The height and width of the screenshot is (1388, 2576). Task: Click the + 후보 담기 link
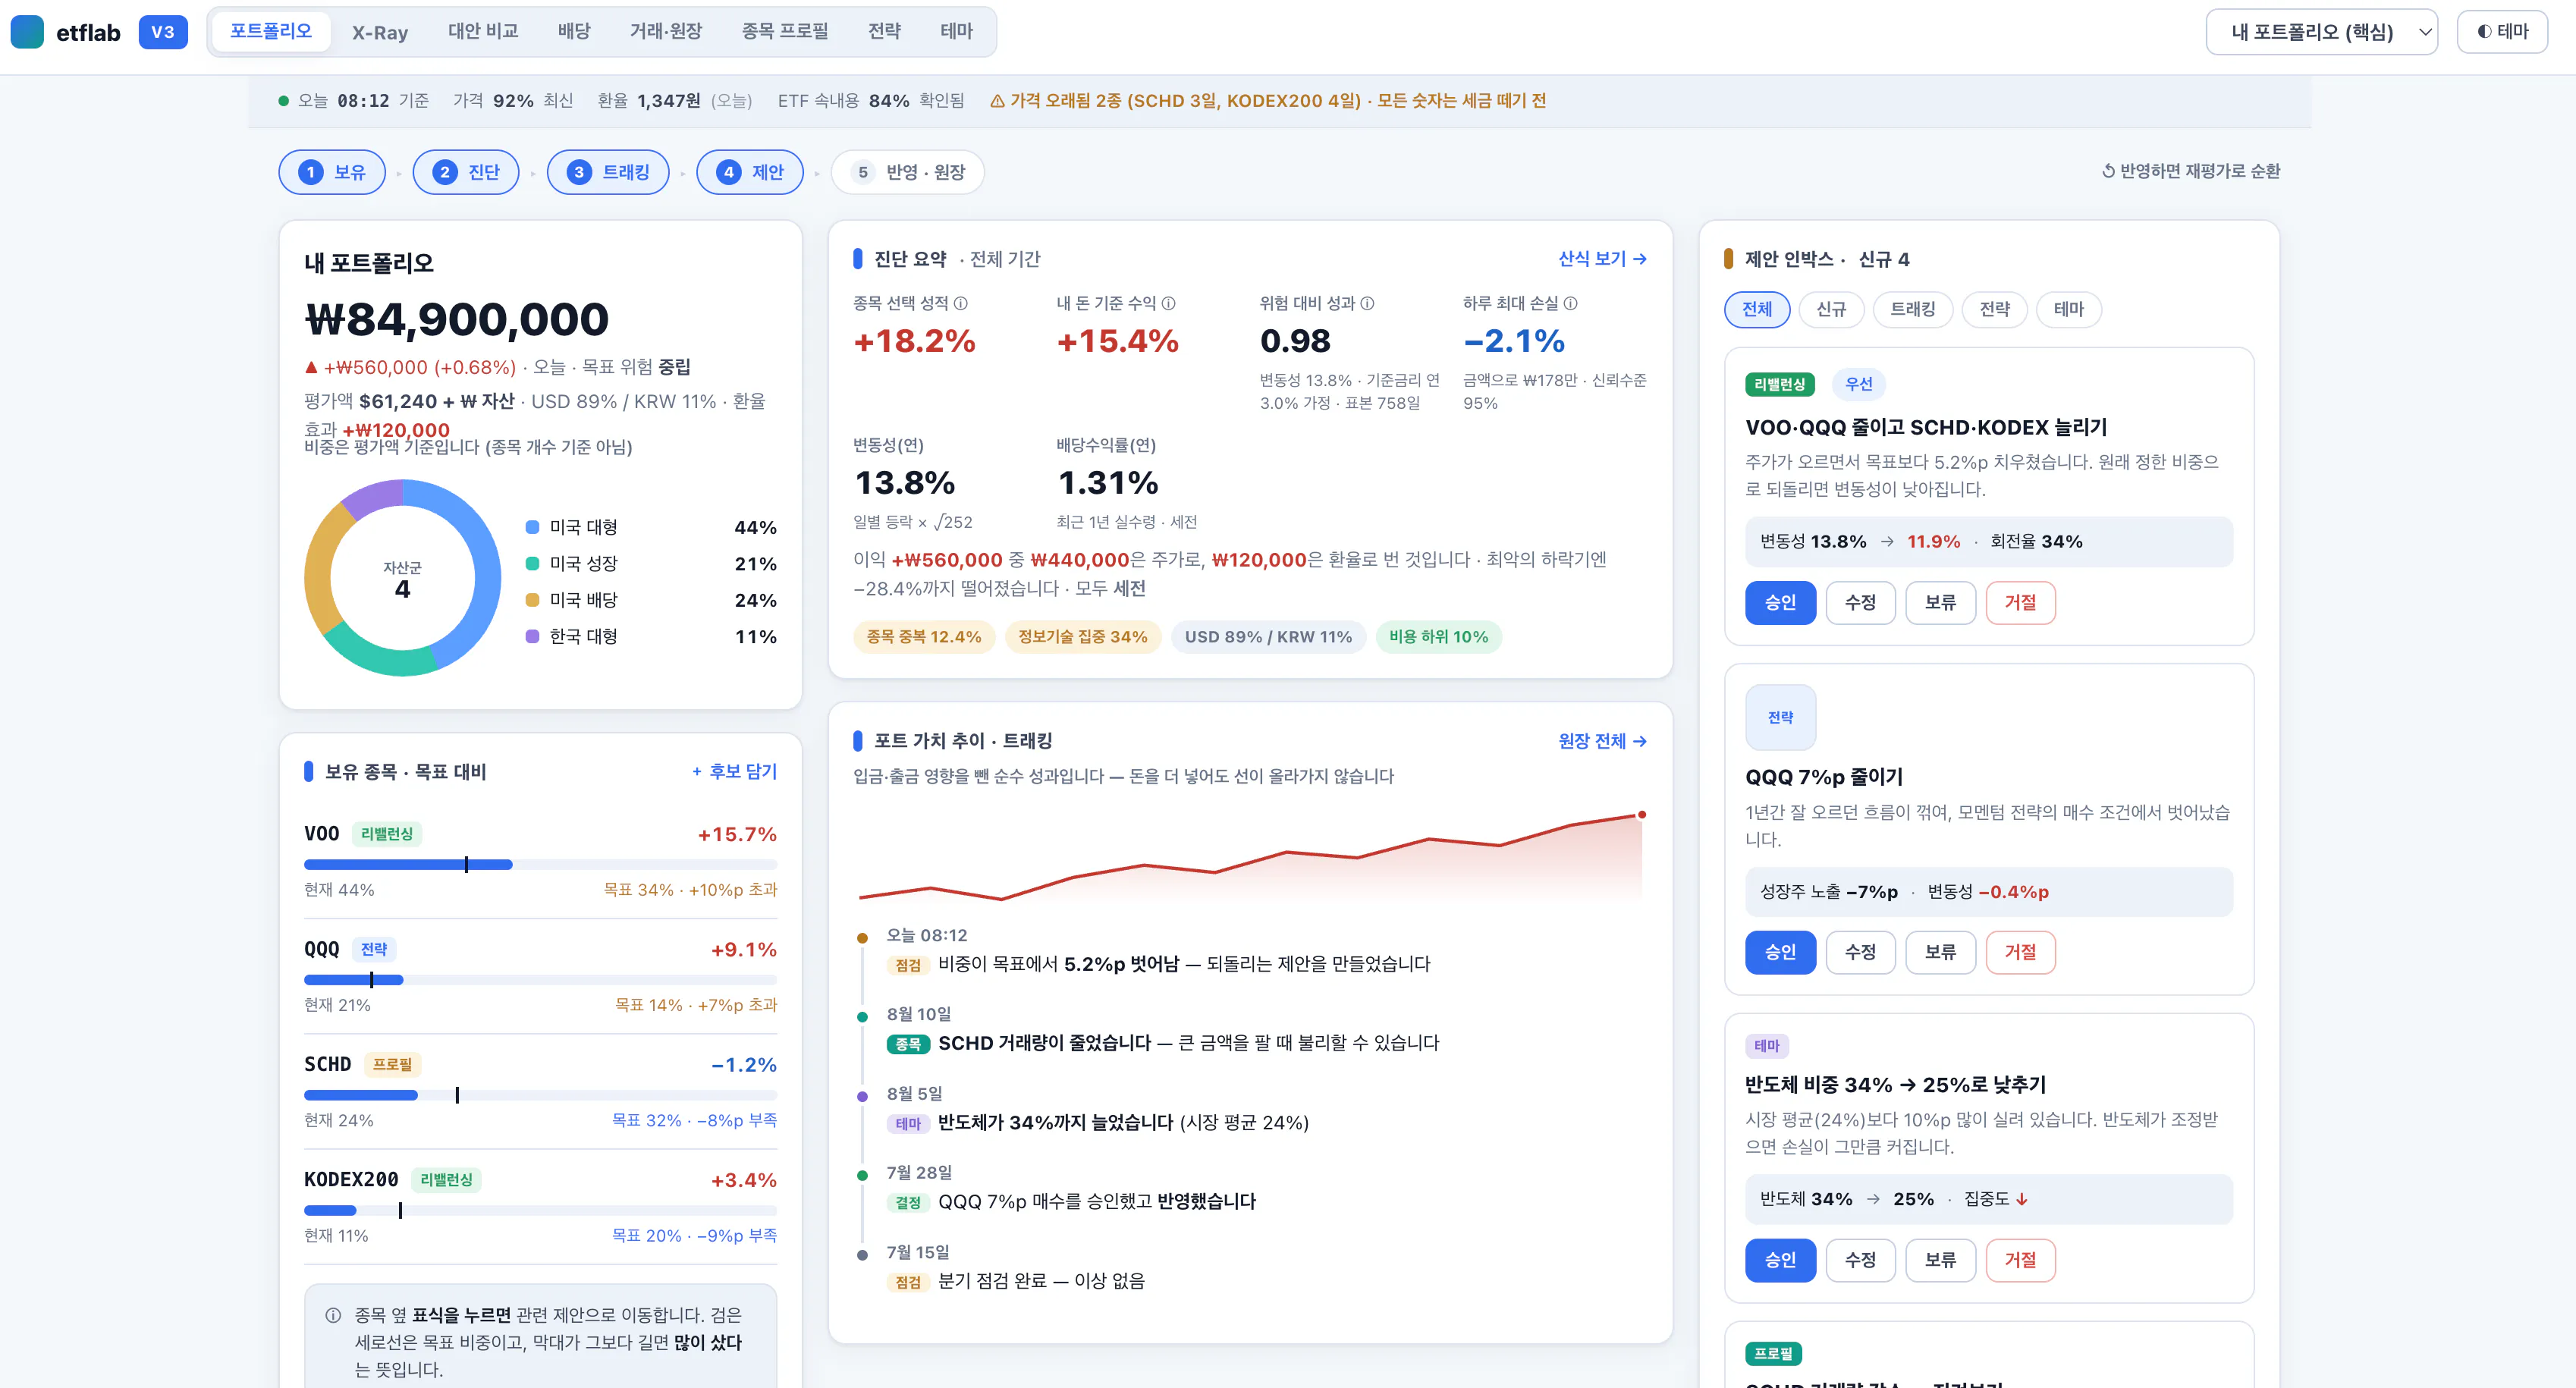(x=734, y=771)
